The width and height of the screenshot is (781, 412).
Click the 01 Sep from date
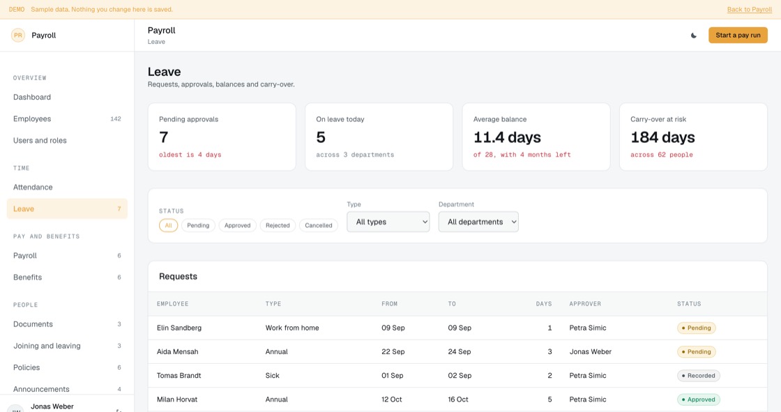pos(393,376)
